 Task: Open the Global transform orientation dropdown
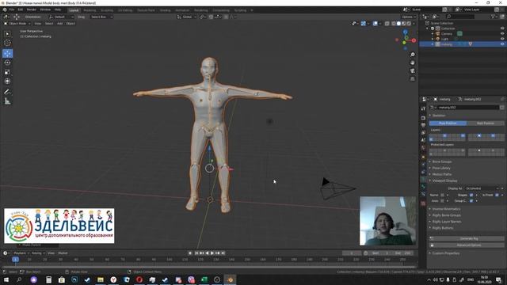click(187, 17)
